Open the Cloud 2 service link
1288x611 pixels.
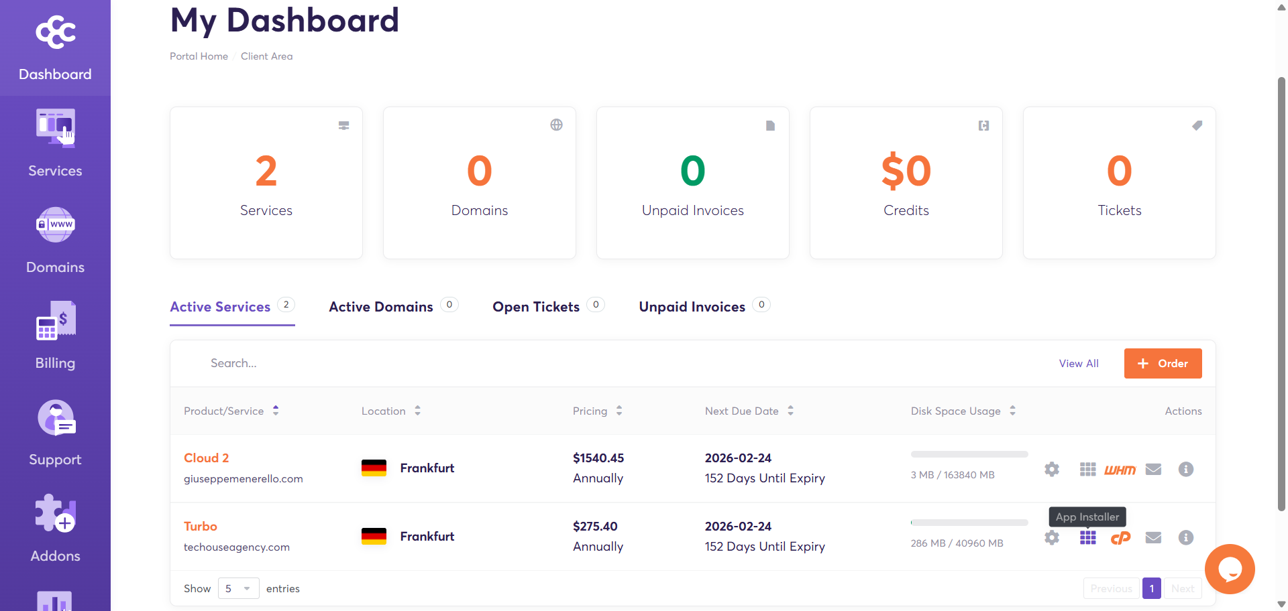point(206,458)
